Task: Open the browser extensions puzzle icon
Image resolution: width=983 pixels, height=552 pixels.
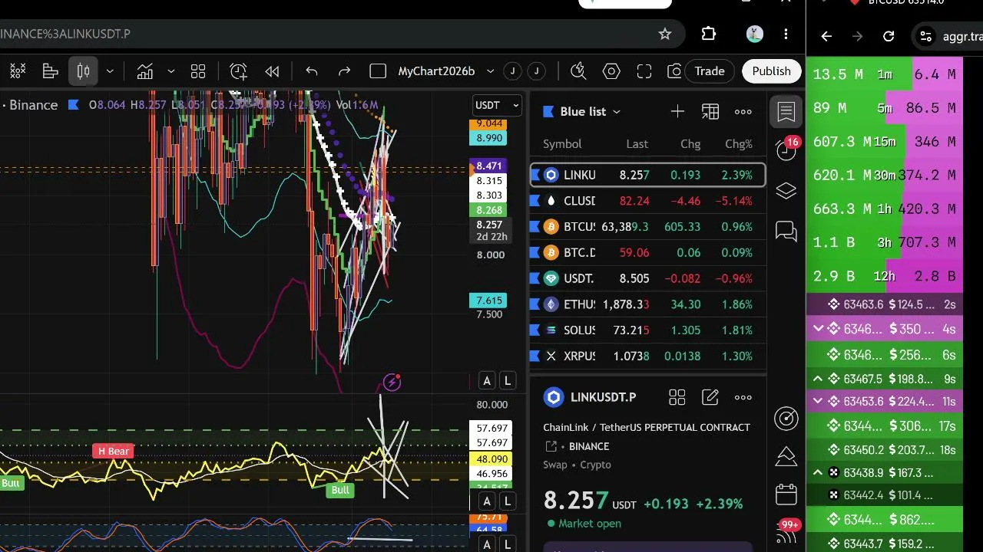Action: coord(709,34)
